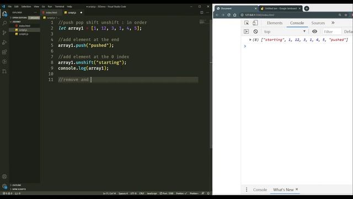Screen dimensions: 353x199
Task: Open the Extensions view
Action: point(4,52)
